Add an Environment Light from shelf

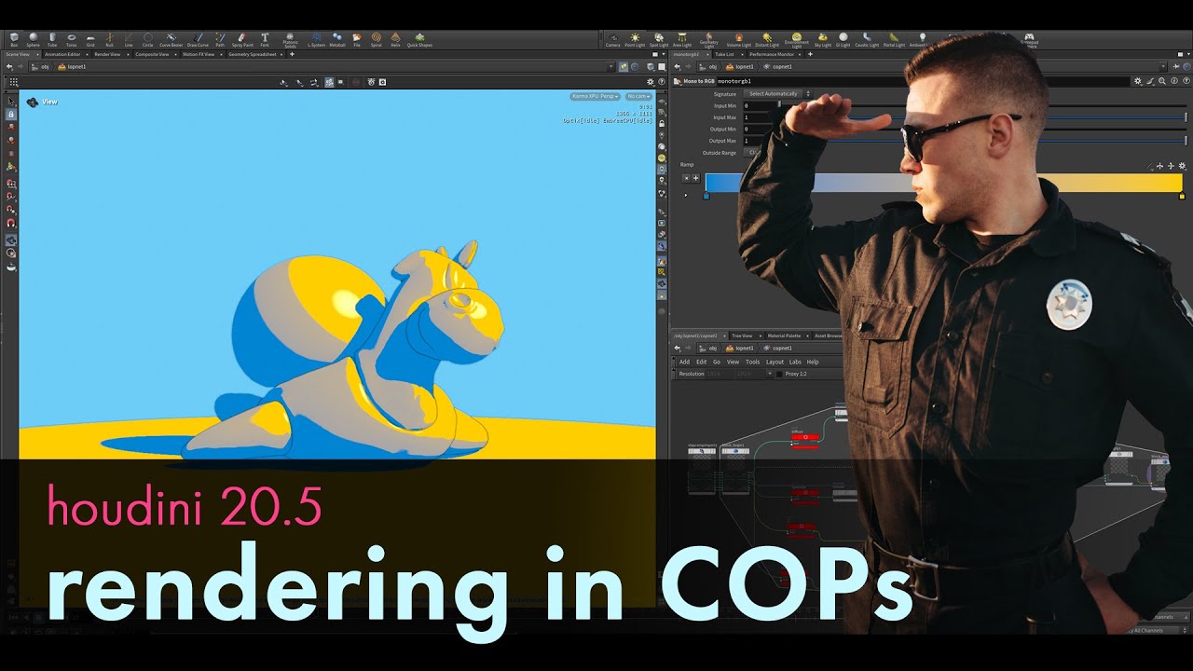coord(797,40)
